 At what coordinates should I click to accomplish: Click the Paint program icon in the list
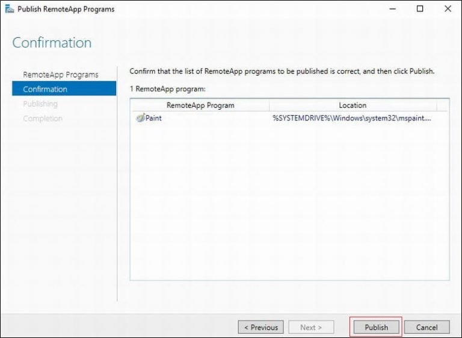(140, 118)
